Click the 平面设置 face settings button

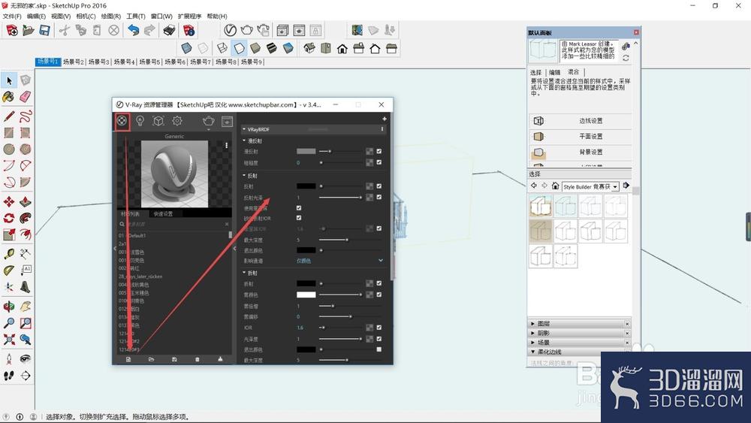[x=580, y=137]
